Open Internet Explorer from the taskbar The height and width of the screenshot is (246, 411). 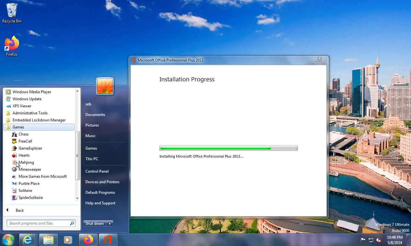(27, 240)
